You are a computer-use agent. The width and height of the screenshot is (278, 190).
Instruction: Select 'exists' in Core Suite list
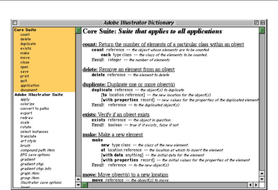26,48
